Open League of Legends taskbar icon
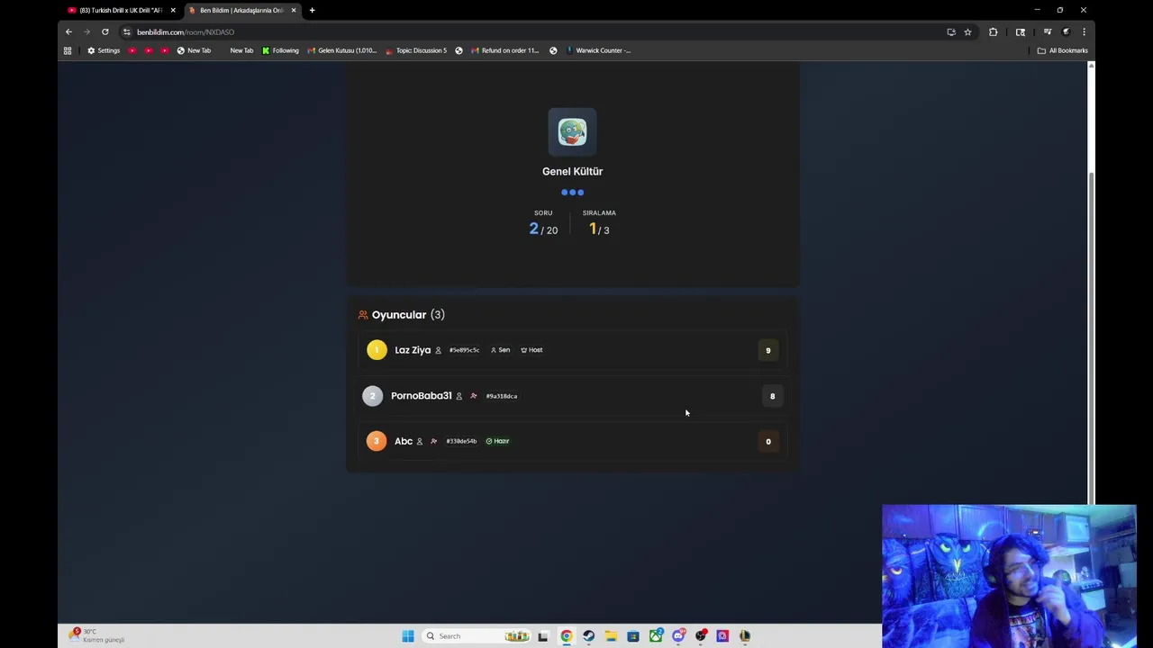The image size is (1153, 648). pos(745,636)
